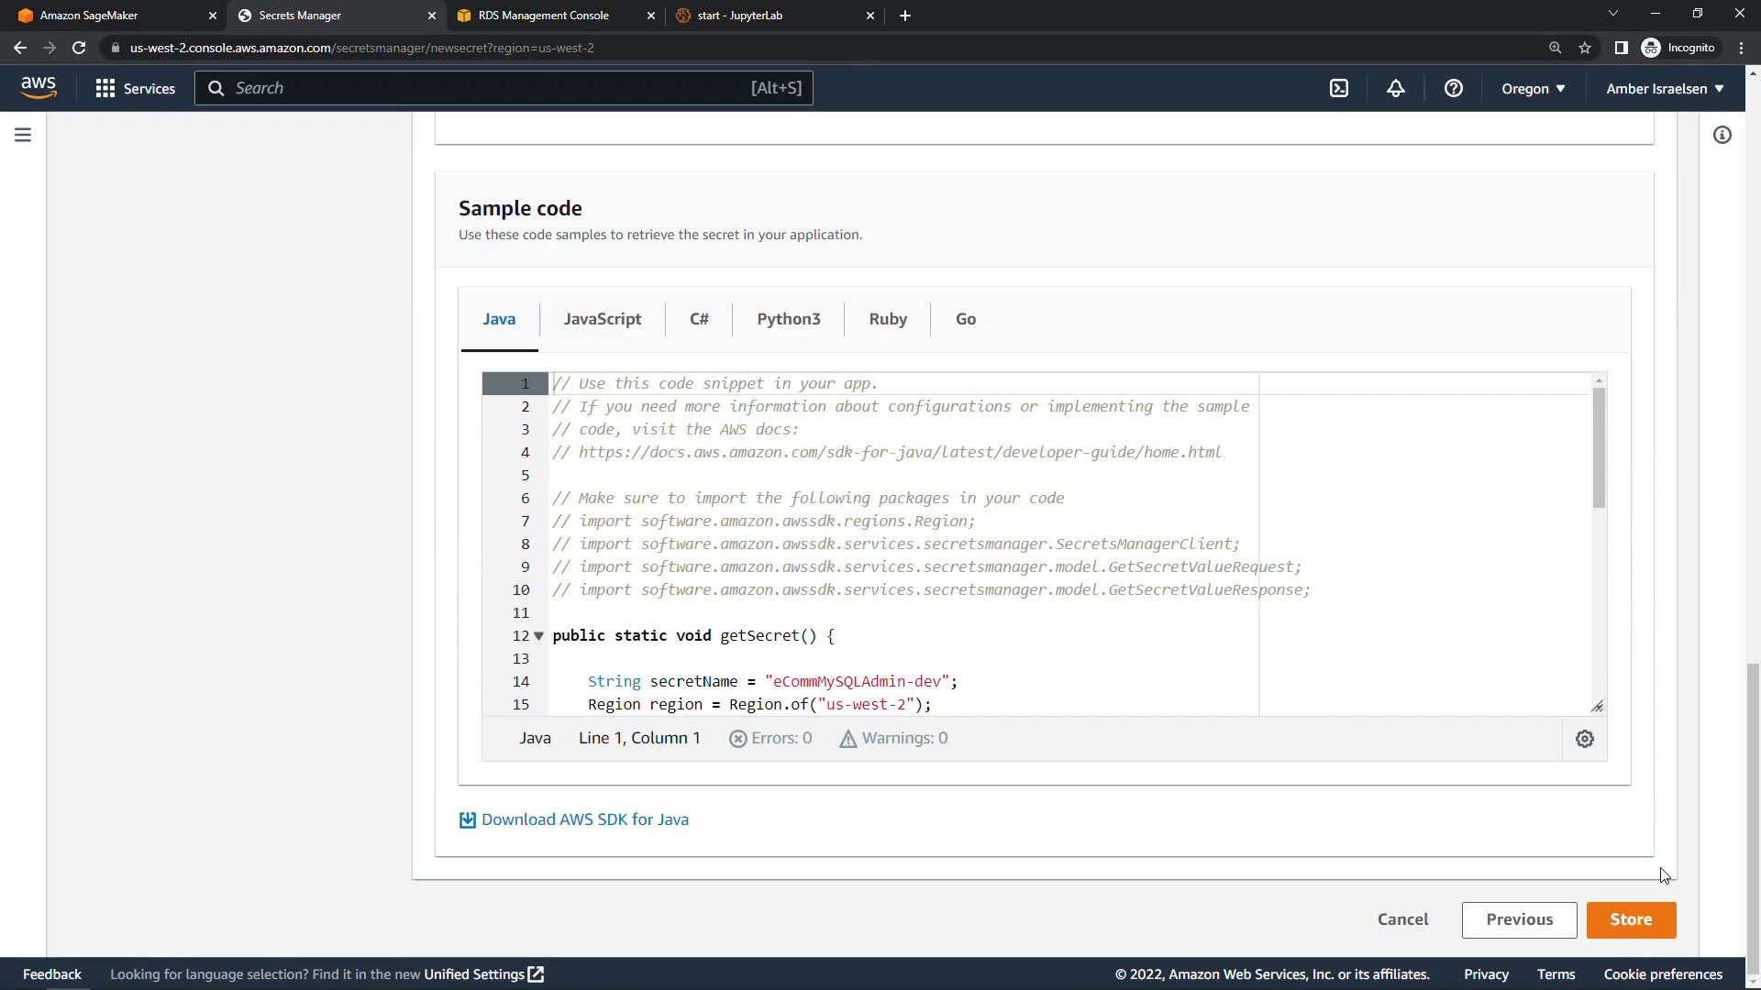The image size is (1761, 990).
Task: Expand the Oregon region dropdown
Action: 1533,88
